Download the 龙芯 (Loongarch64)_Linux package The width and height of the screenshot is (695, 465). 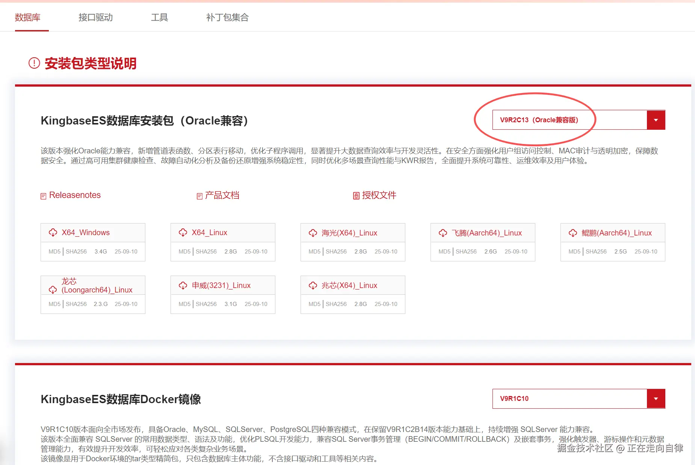pos(97,286)
